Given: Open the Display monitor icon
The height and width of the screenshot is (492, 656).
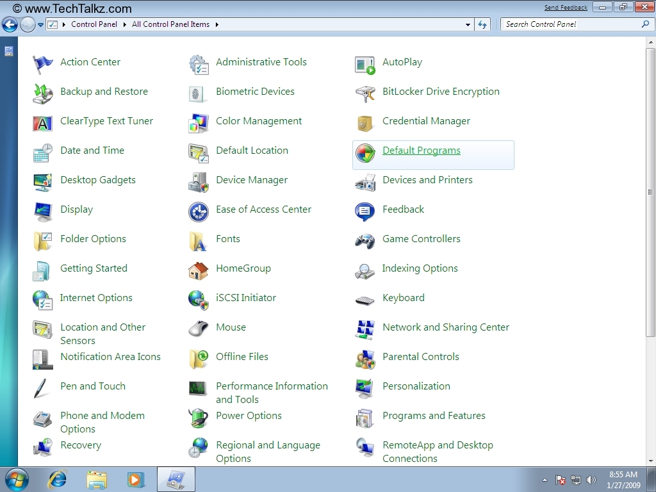Looking at the screenshot, I should coord(42,211).
